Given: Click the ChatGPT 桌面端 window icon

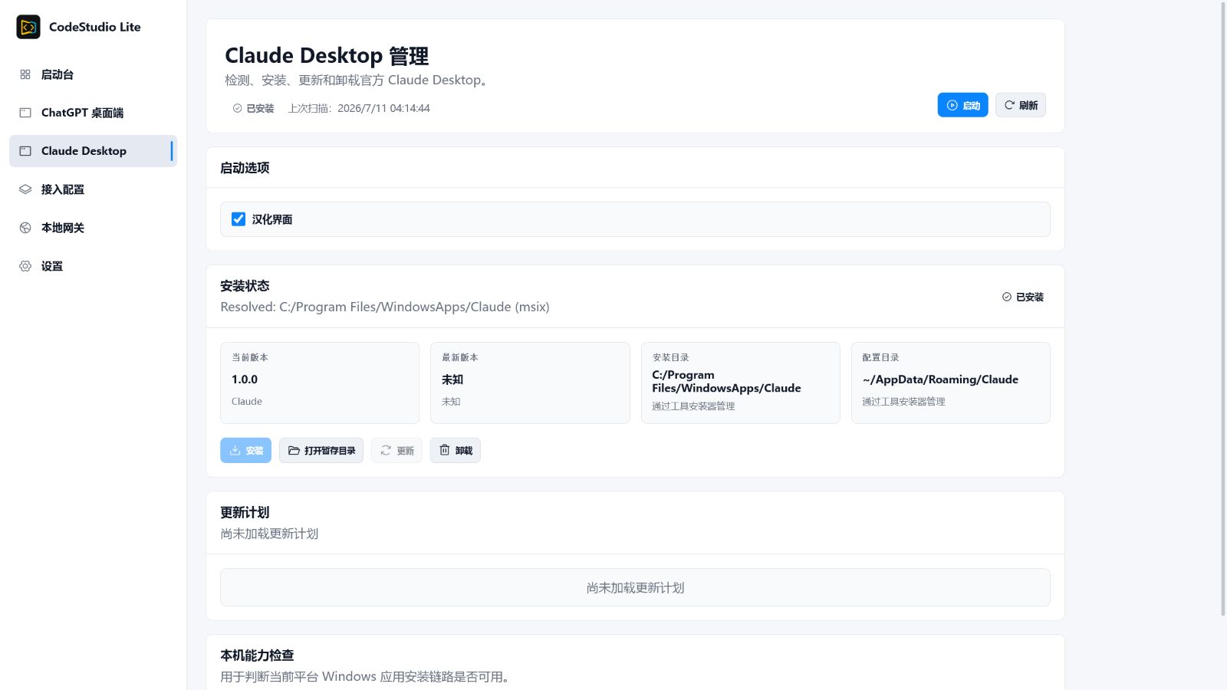Looking at the screenshot, I should pos(25,113).
